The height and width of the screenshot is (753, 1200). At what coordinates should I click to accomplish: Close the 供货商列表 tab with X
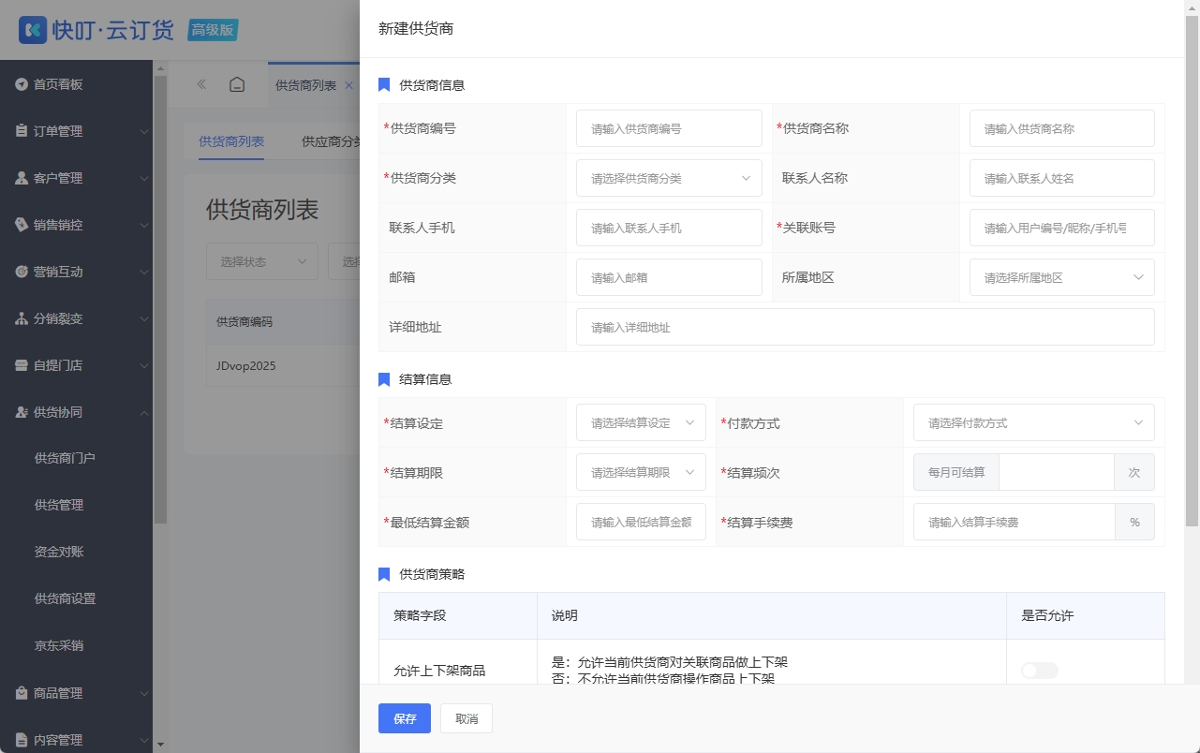pos(348,85)
